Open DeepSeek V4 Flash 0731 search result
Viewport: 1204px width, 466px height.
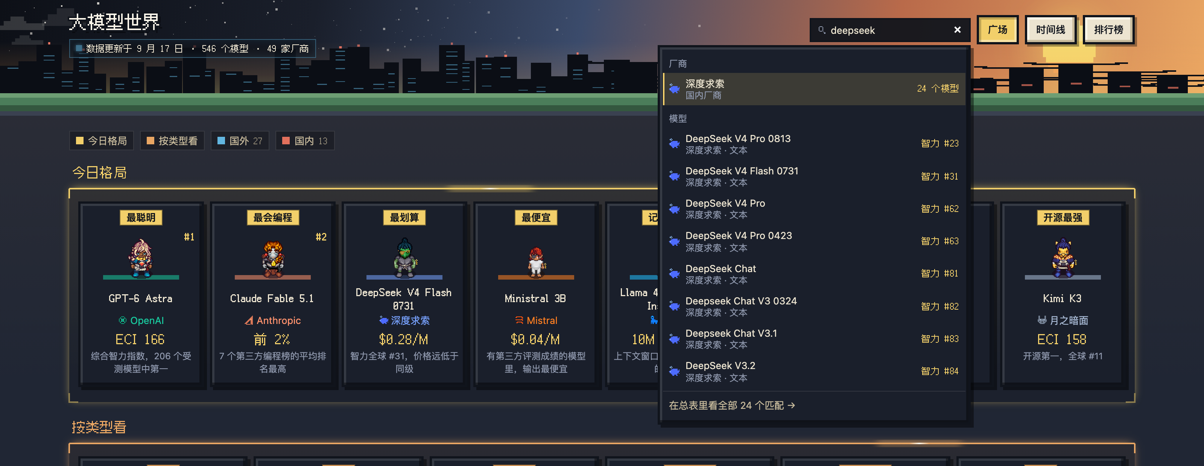(x=814, y=177)
